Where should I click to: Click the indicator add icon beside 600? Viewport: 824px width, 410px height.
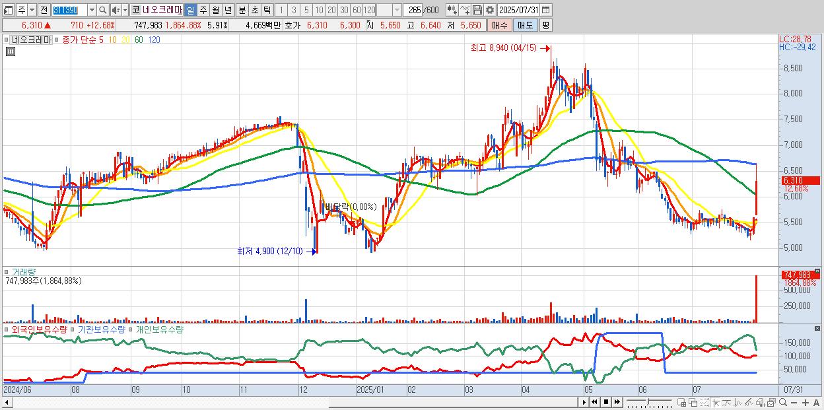point(452,10)
